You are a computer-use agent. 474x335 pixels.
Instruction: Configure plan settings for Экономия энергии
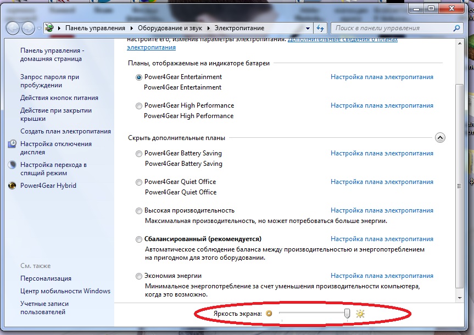[382, 276]
